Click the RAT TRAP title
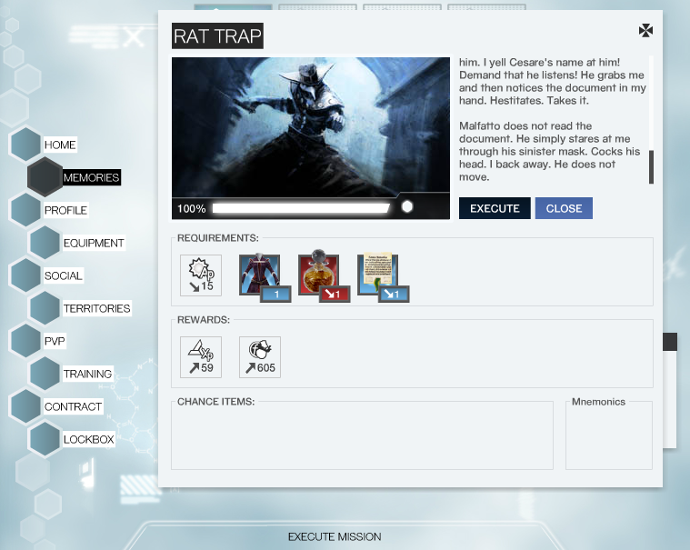The image size is (690, 550). (x=217, y=36)
